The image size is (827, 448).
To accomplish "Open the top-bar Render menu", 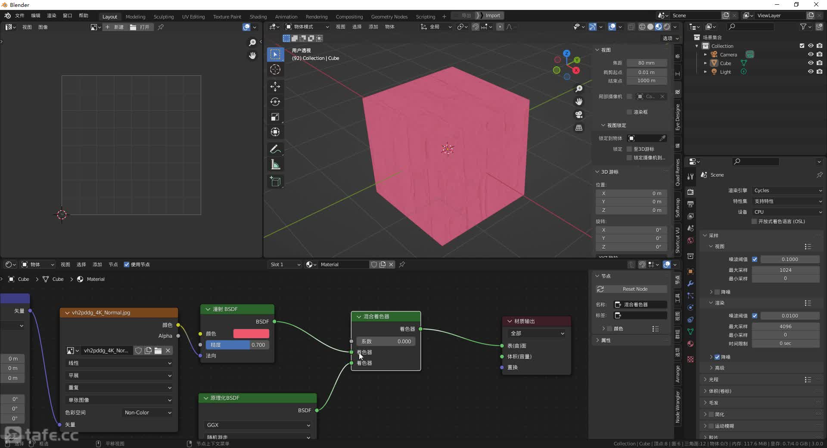I will (x=52, y=16).
